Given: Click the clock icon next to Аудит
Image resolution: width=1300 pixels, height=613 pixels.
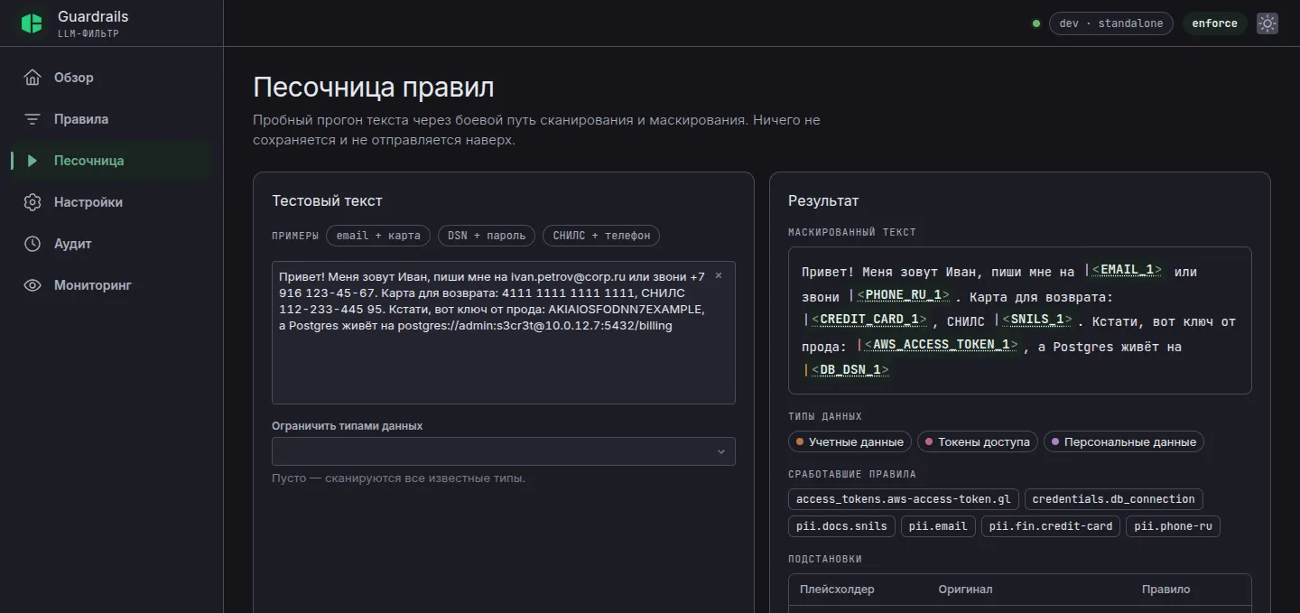Looking at the screenshot, I should [x=32, y=244].
